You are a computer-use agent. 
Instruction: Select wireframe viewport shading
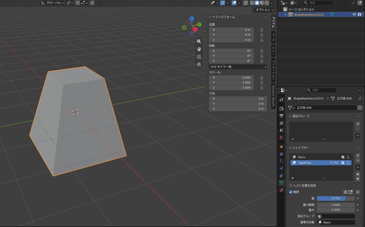252,3
